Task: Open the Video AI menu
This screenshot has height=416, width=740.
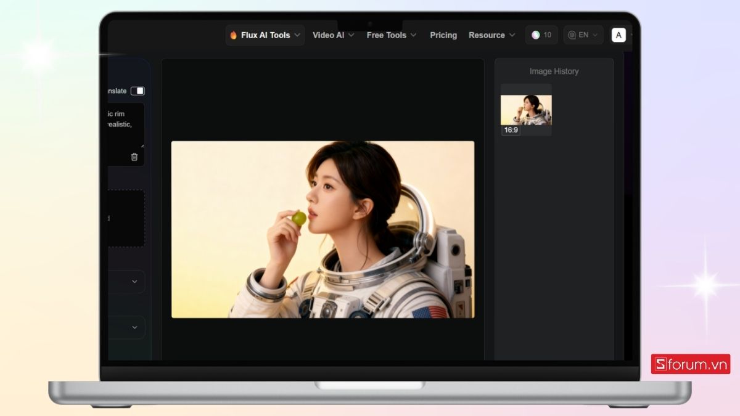Action: tap(333, 35)
